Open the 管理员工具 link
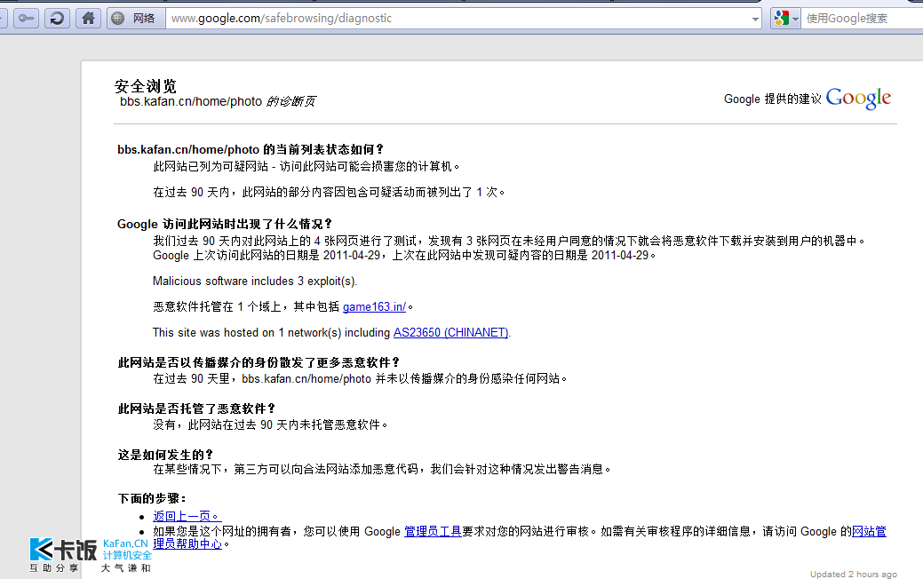This screenshot has width=923, height=579. [x=433, y=531]
